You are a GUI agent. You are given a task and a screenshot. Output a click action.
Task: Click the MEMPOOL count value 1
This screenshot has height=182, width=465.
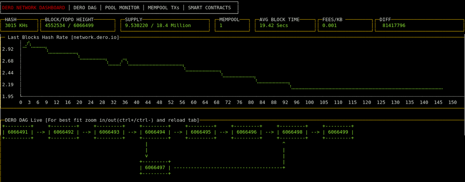tap(221, 26)
